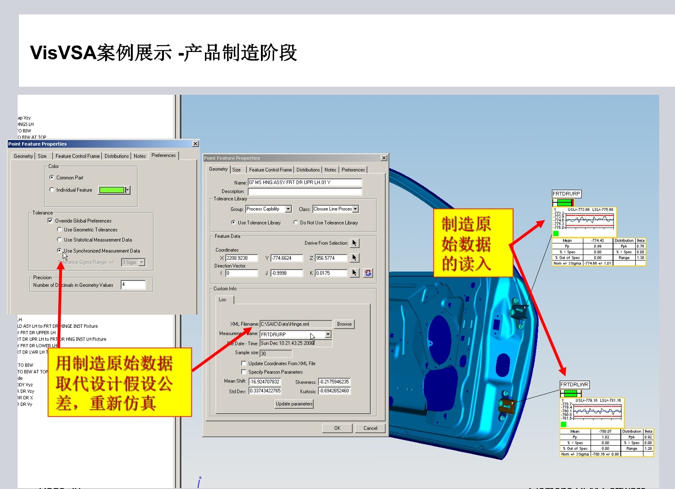The height and width of the screenshot is (489, 675).
Task: Click the Cancel button
Action: coord(370,428)
